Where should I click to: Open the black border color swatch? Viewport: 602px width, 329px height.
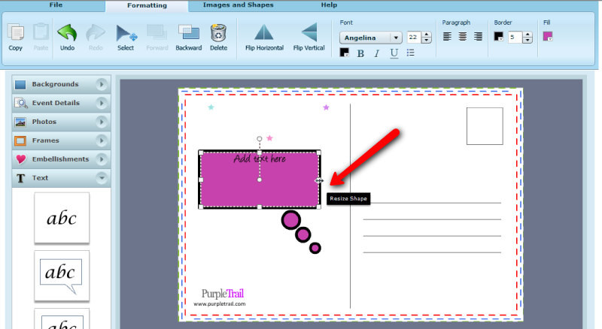tap(499, 36)
